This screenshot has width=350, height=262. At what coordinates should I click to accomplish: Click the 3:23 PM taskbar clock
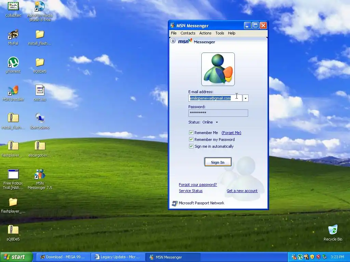click(337, 257)
